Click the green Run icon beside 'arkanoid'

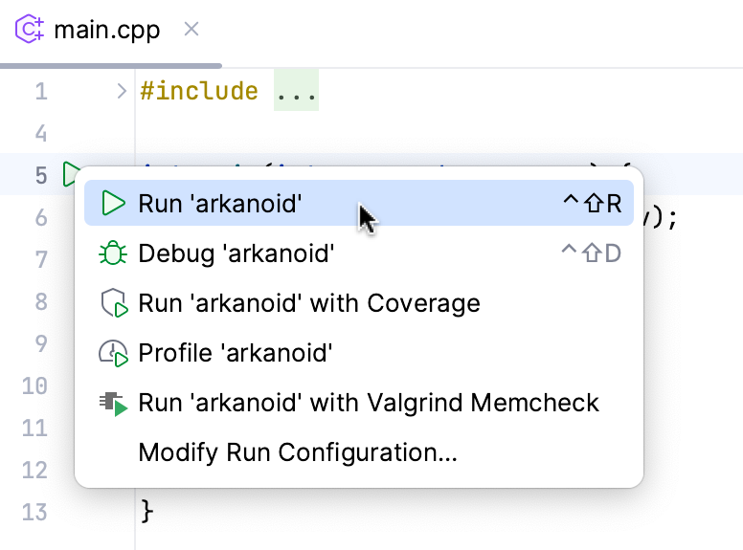click(x=114, y=204)
